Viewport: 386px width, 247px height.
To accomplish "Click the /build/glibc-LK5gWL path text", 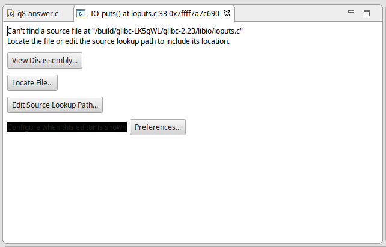I will tap(127, 31).
